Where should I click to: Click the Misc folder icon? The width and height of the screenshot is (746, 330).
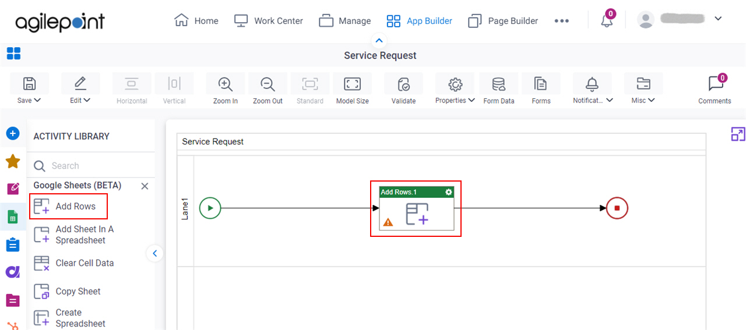[x=643, y=84]
